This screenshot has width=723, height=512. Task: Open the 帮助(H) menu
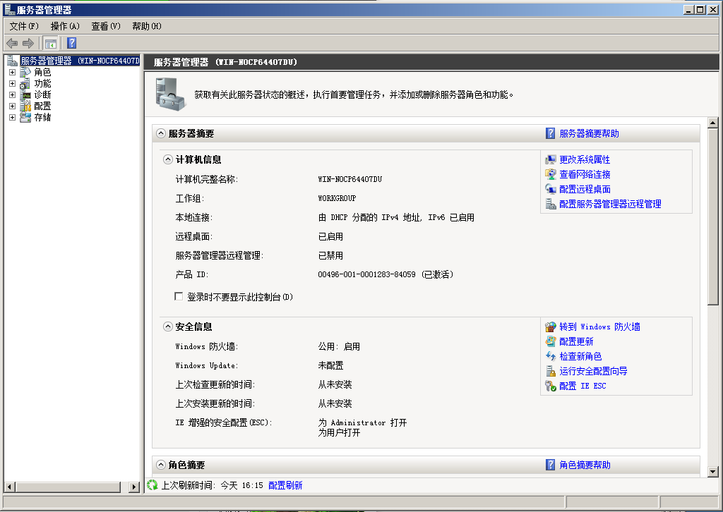coord(147,26)
